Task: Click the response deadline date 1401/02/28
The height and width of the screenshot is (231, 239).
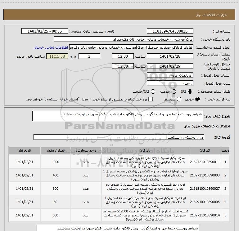Action: click(170, 56)
